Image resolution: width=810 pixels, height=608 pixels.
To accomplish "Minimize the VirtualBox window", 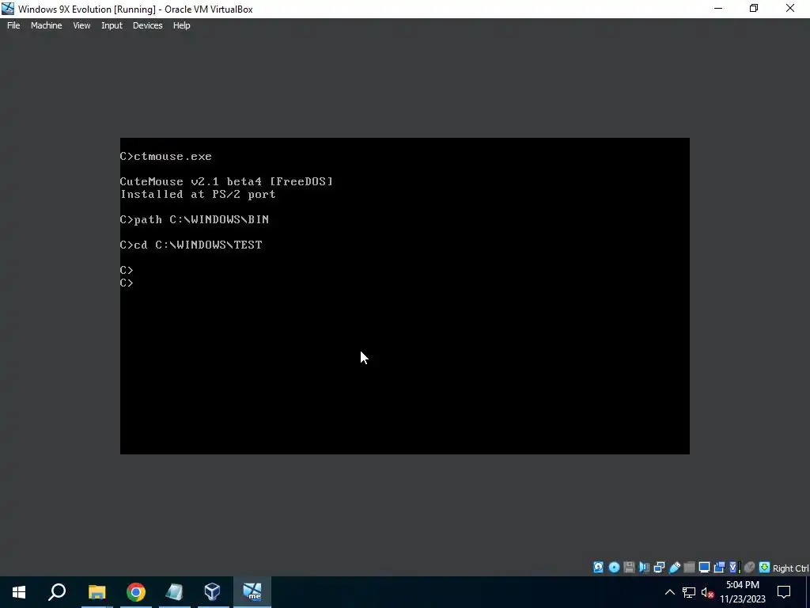I will pos(718,9).
